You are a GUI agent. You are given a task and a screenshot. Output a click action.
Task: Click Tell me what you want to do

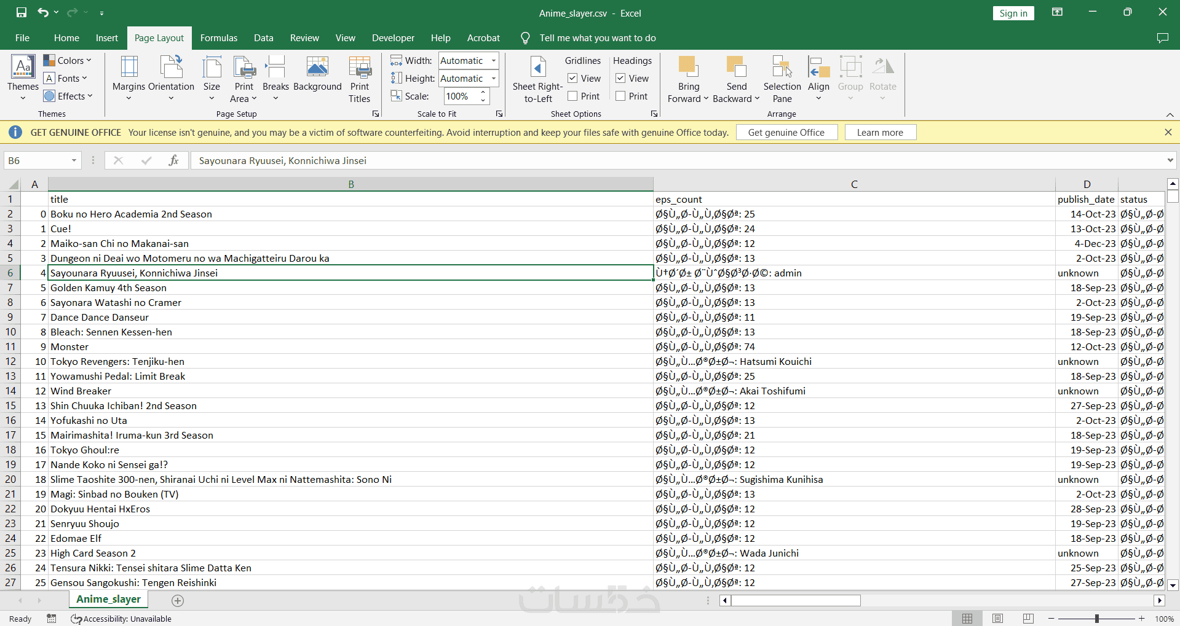tap(598, 38)
